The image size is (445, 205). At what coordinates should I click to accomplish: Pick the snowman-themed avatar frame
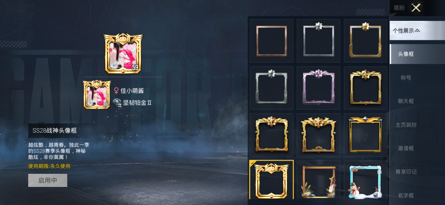click(x=366, y=180)
